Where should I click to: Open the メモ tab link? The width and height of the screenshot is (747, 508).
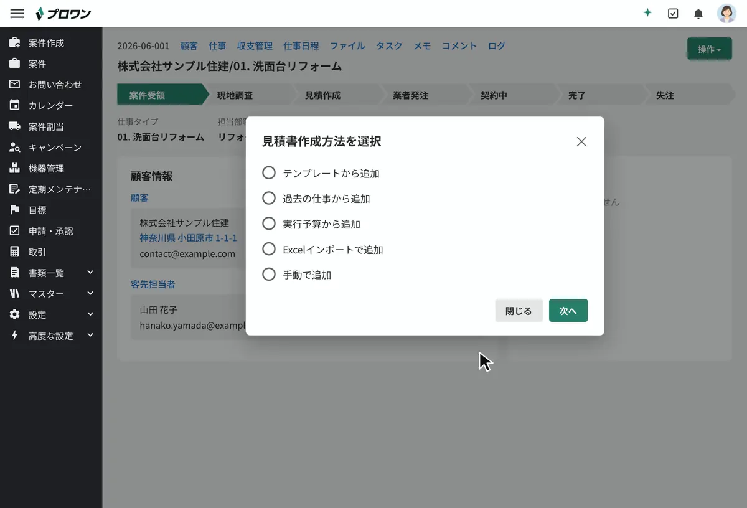[x=422, y=46]
